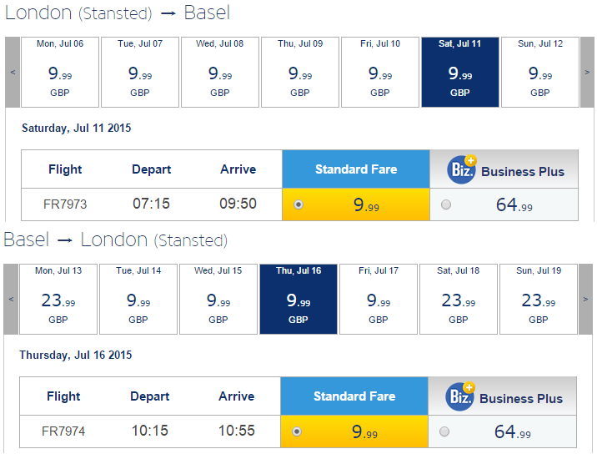The width and height of the screenshot is (597, 454).
Task: Click return Standard Fare column header
Action: [x=354, y=396]
